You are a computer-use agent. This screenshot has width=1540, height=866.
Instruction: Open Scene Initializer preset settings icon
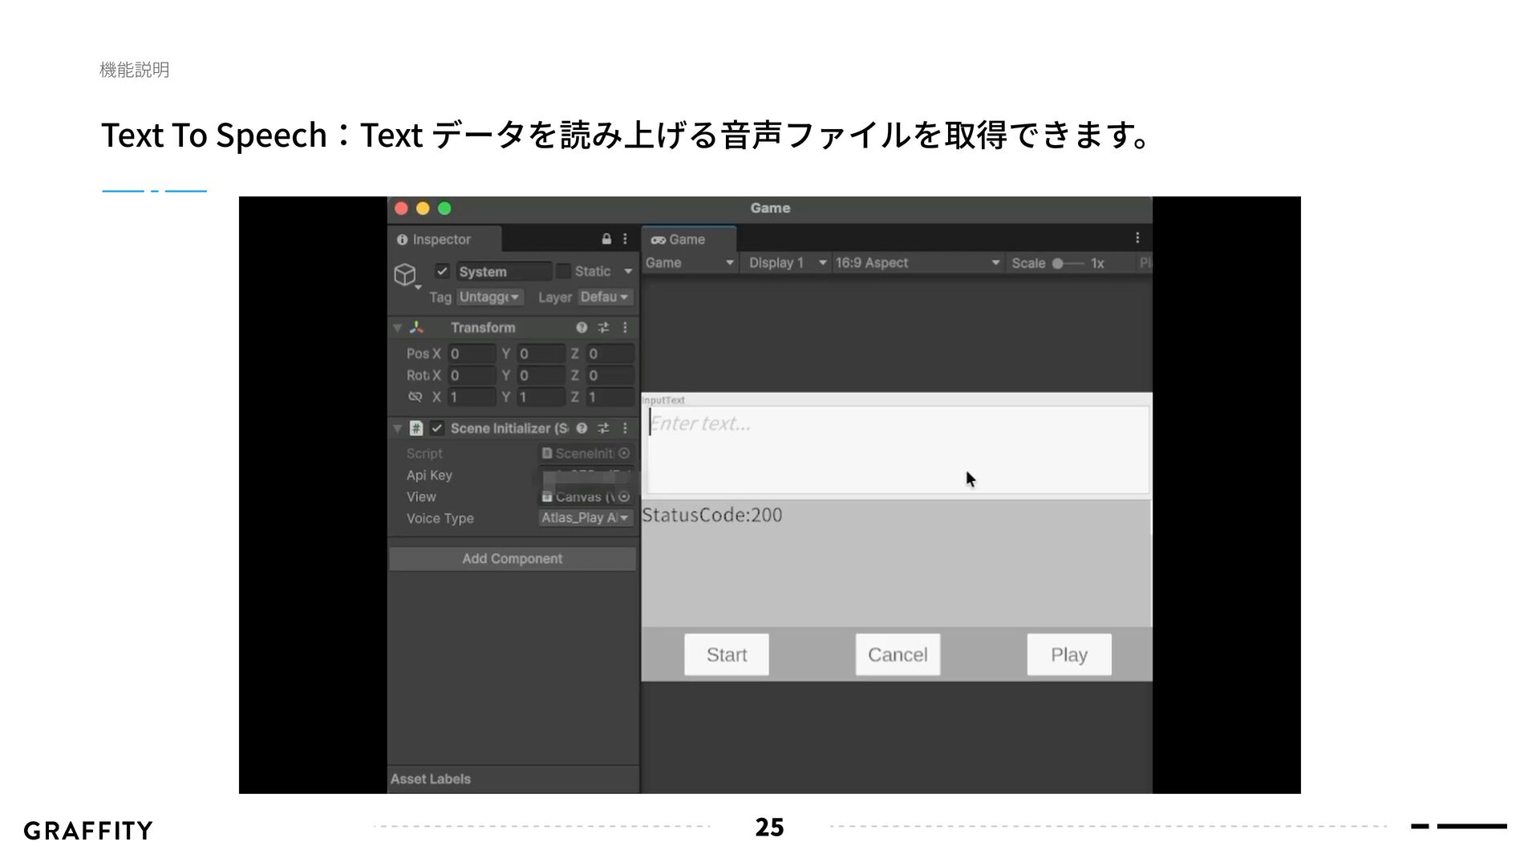point(603,429)
